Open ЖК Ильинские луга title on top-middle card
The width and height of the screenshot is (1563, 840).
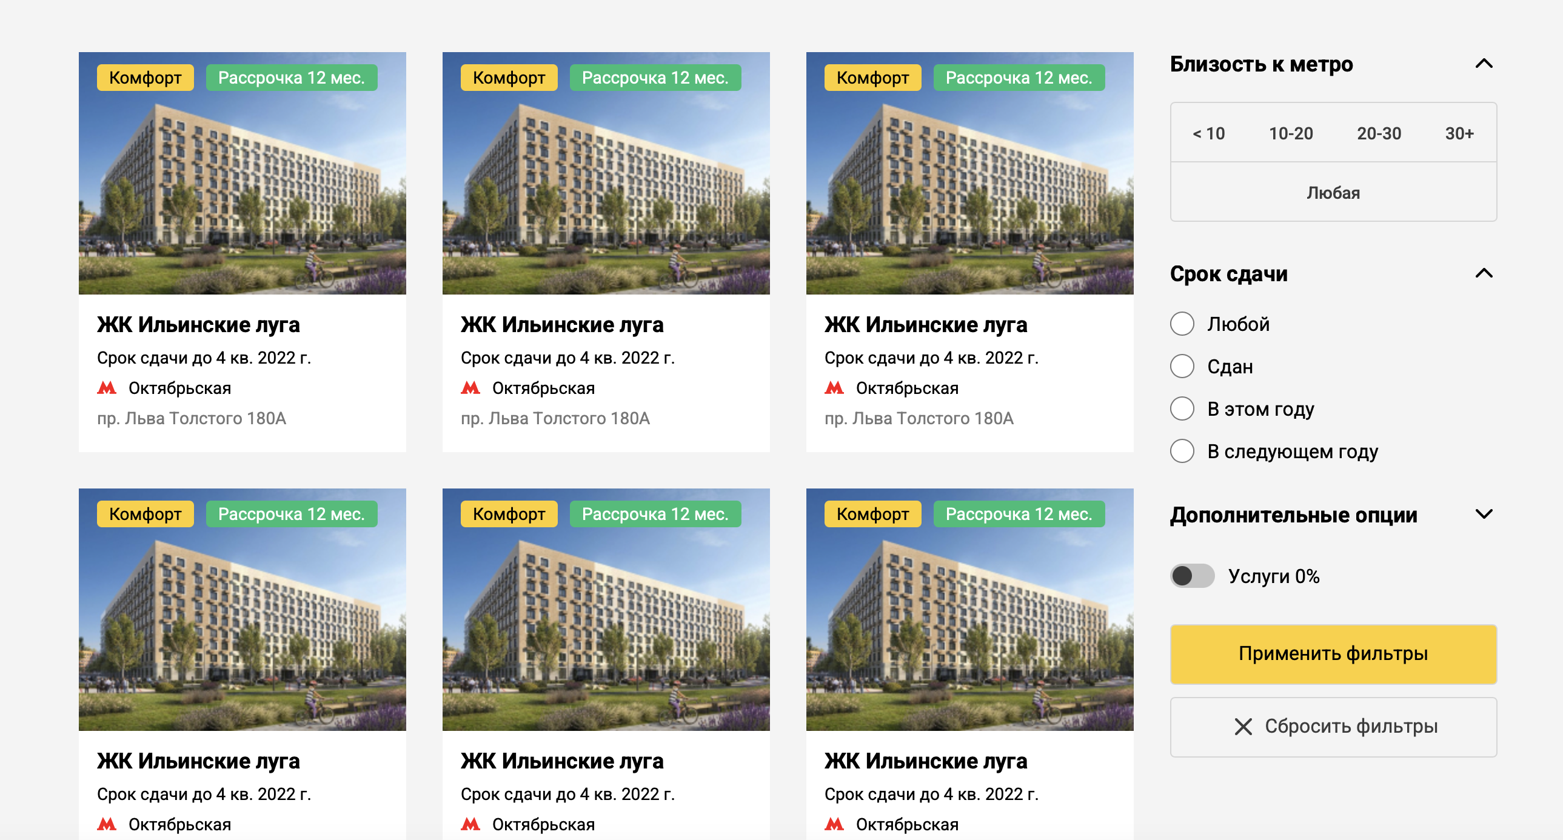[562, 324]
